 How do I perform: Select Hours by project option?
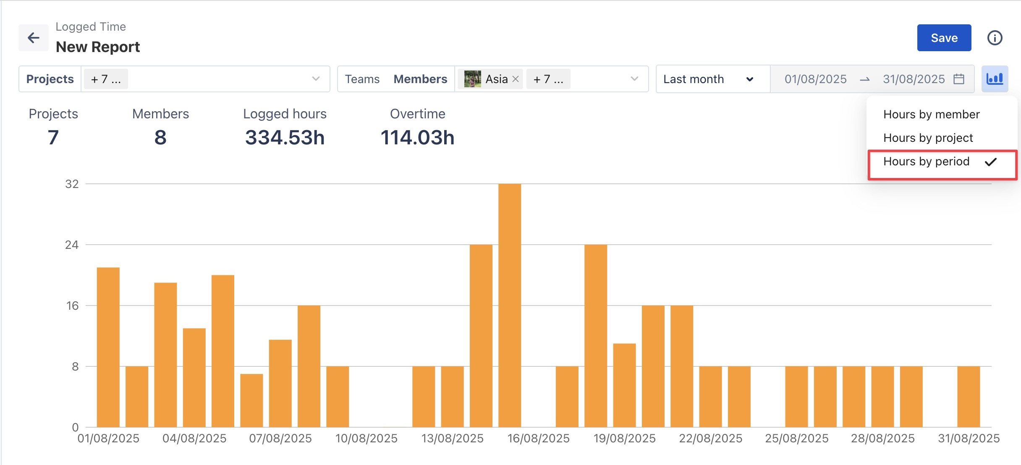(928, 138)
